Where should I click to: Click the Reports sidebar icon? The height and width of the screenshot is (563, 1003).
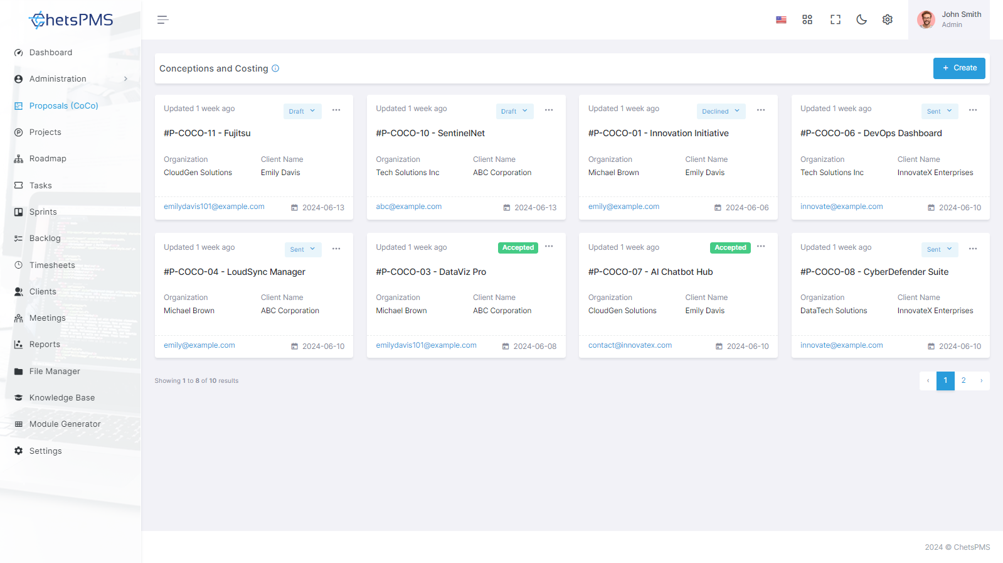pyautogui.click(x=18, y=345)
